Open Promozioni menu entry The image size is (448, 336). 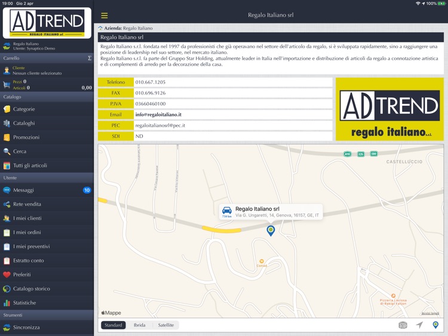click(47, 138)
